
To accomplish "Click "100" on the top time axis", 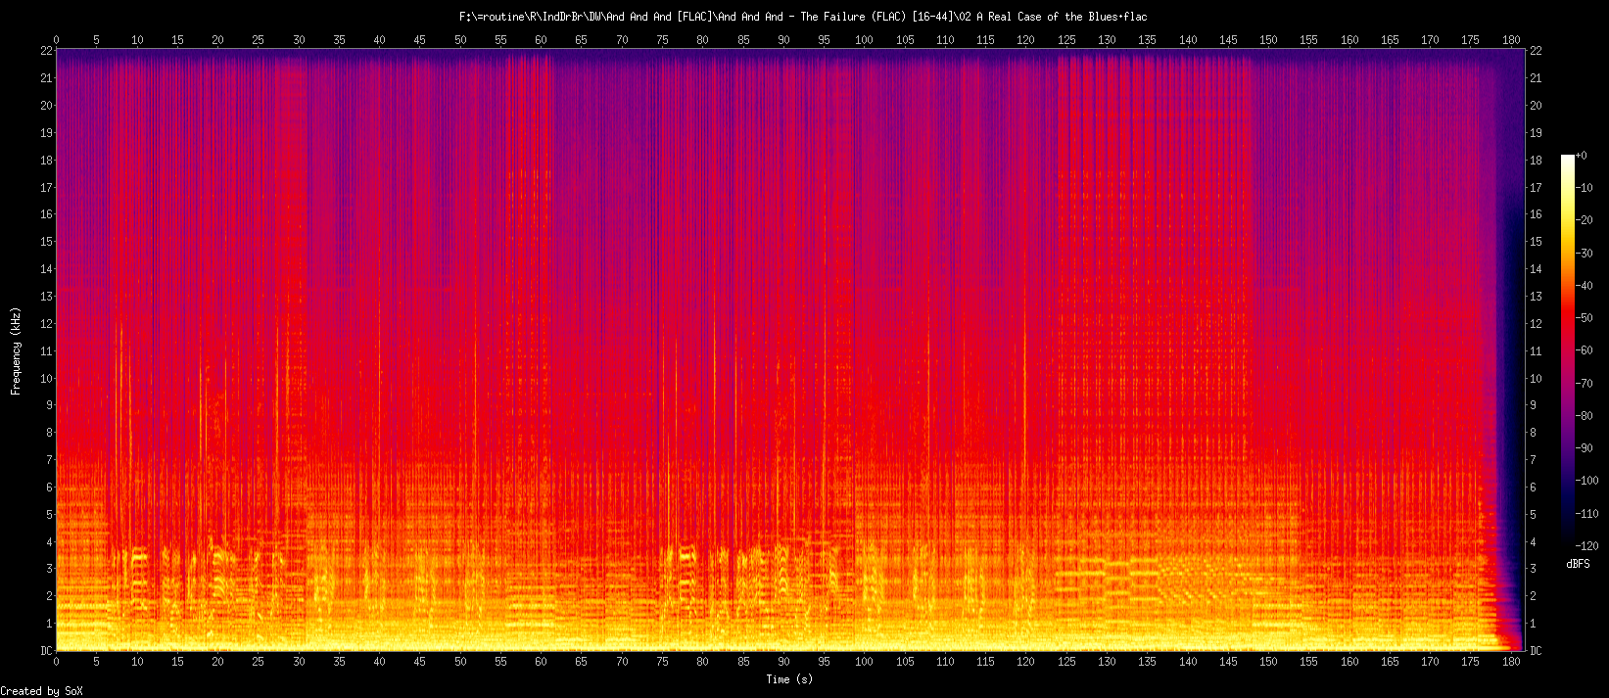I will 865,40.
